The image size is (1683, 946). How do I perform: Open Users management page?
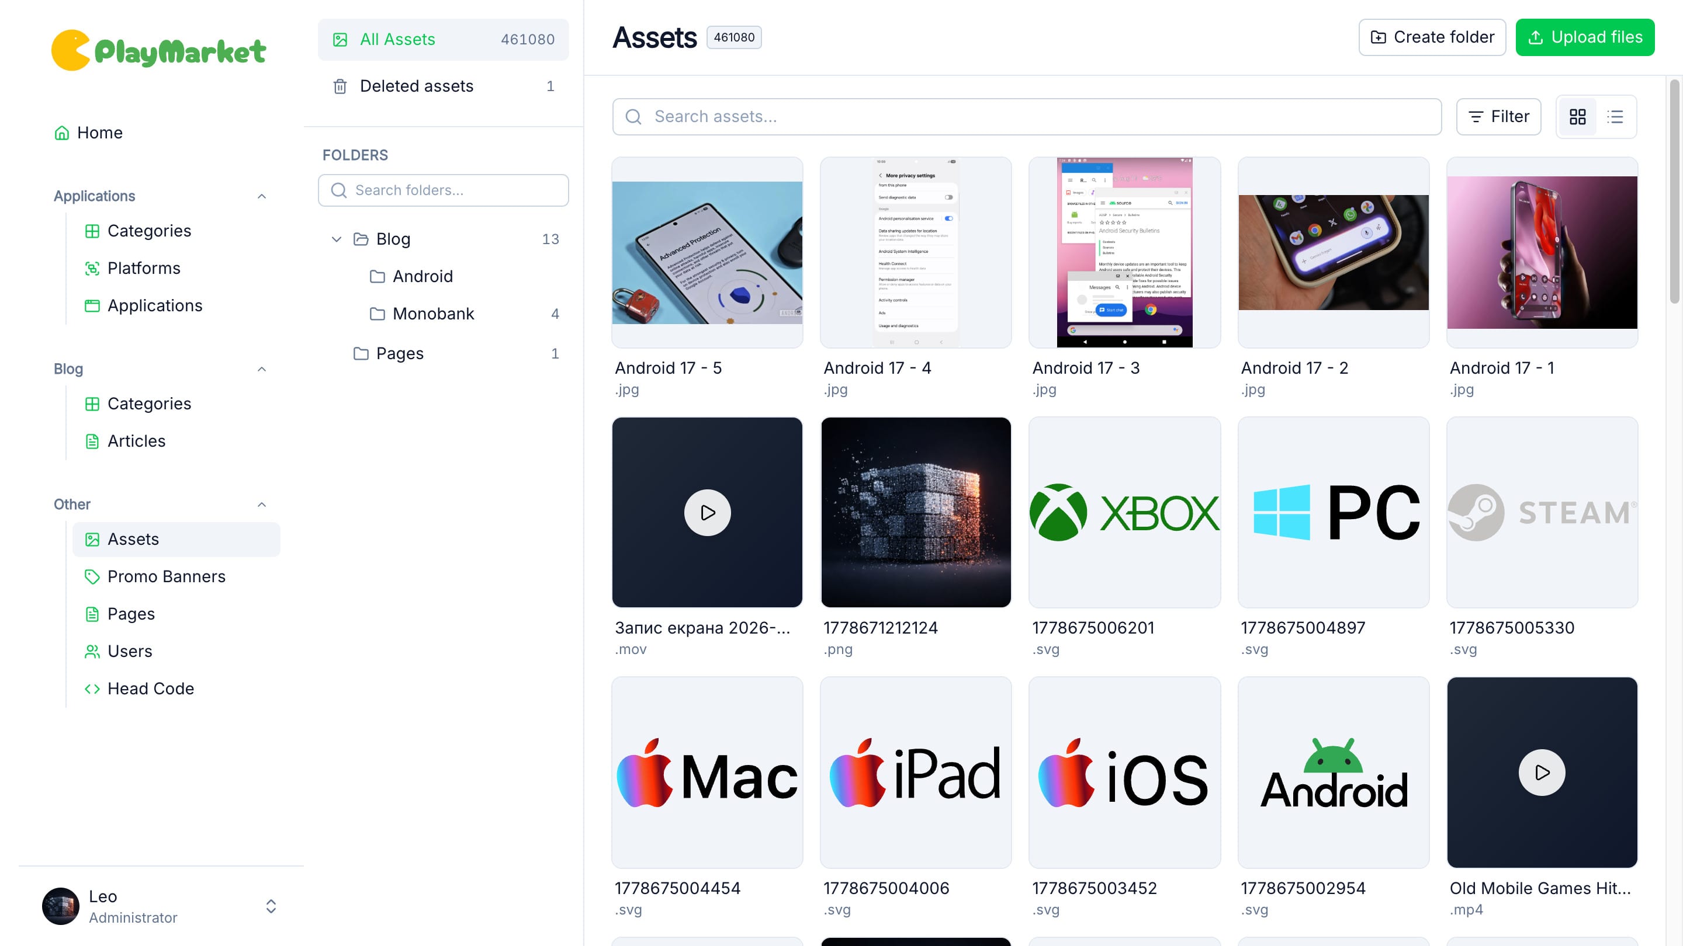(x=176, y=651)
